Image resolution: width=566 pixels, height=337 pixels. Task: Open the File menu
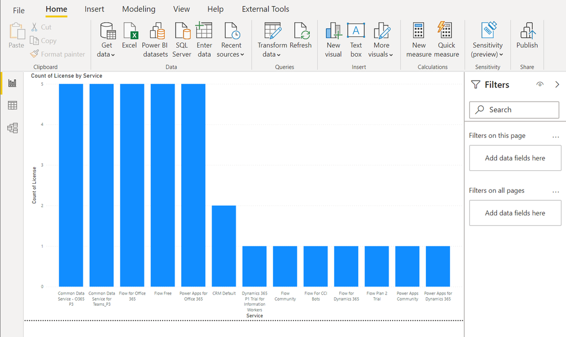click(x=19, y=10)
